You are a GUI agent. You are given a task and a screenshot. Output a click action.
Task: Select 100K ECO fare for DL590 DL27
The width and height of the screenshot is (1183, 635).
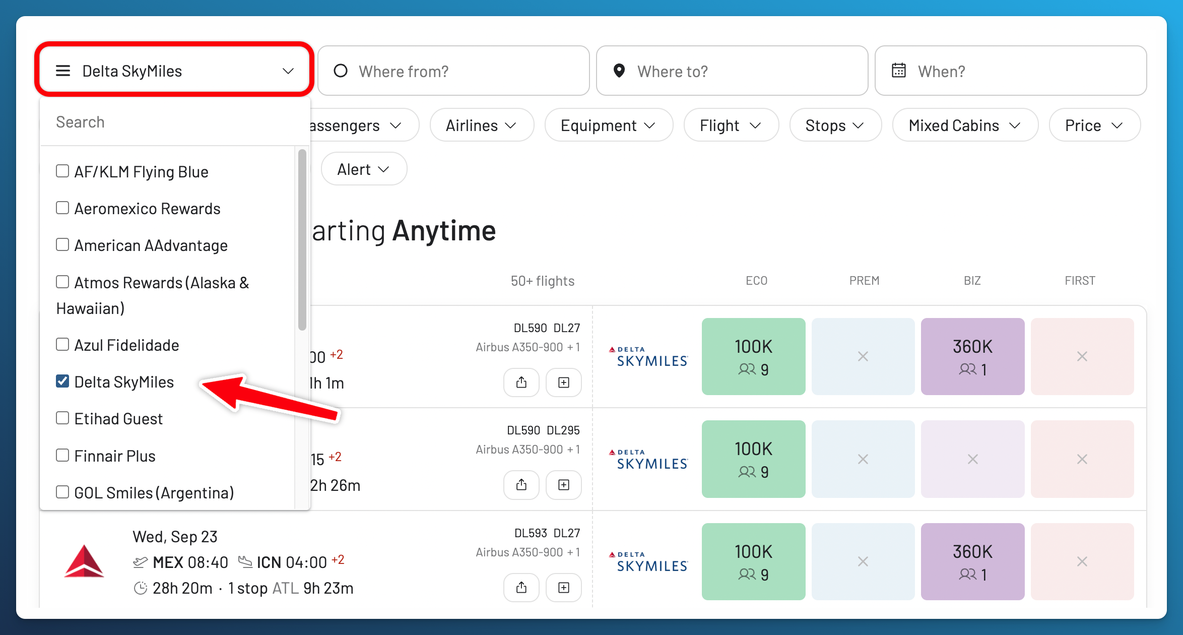(753, 356)
